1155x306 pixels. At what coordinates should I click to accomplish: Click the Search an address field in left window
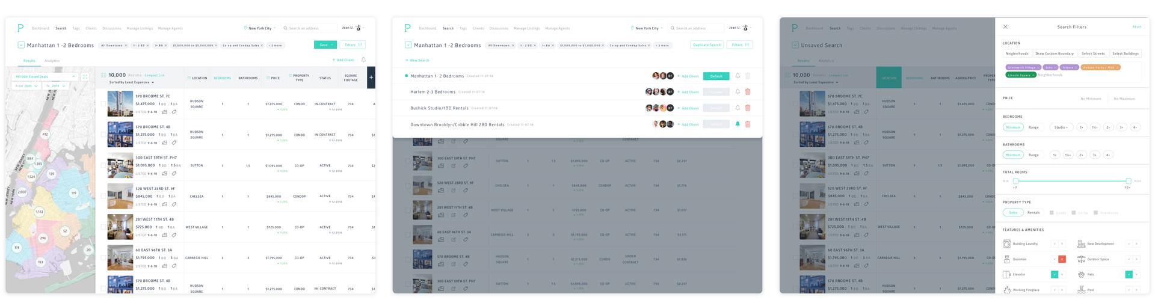point(309,28)
